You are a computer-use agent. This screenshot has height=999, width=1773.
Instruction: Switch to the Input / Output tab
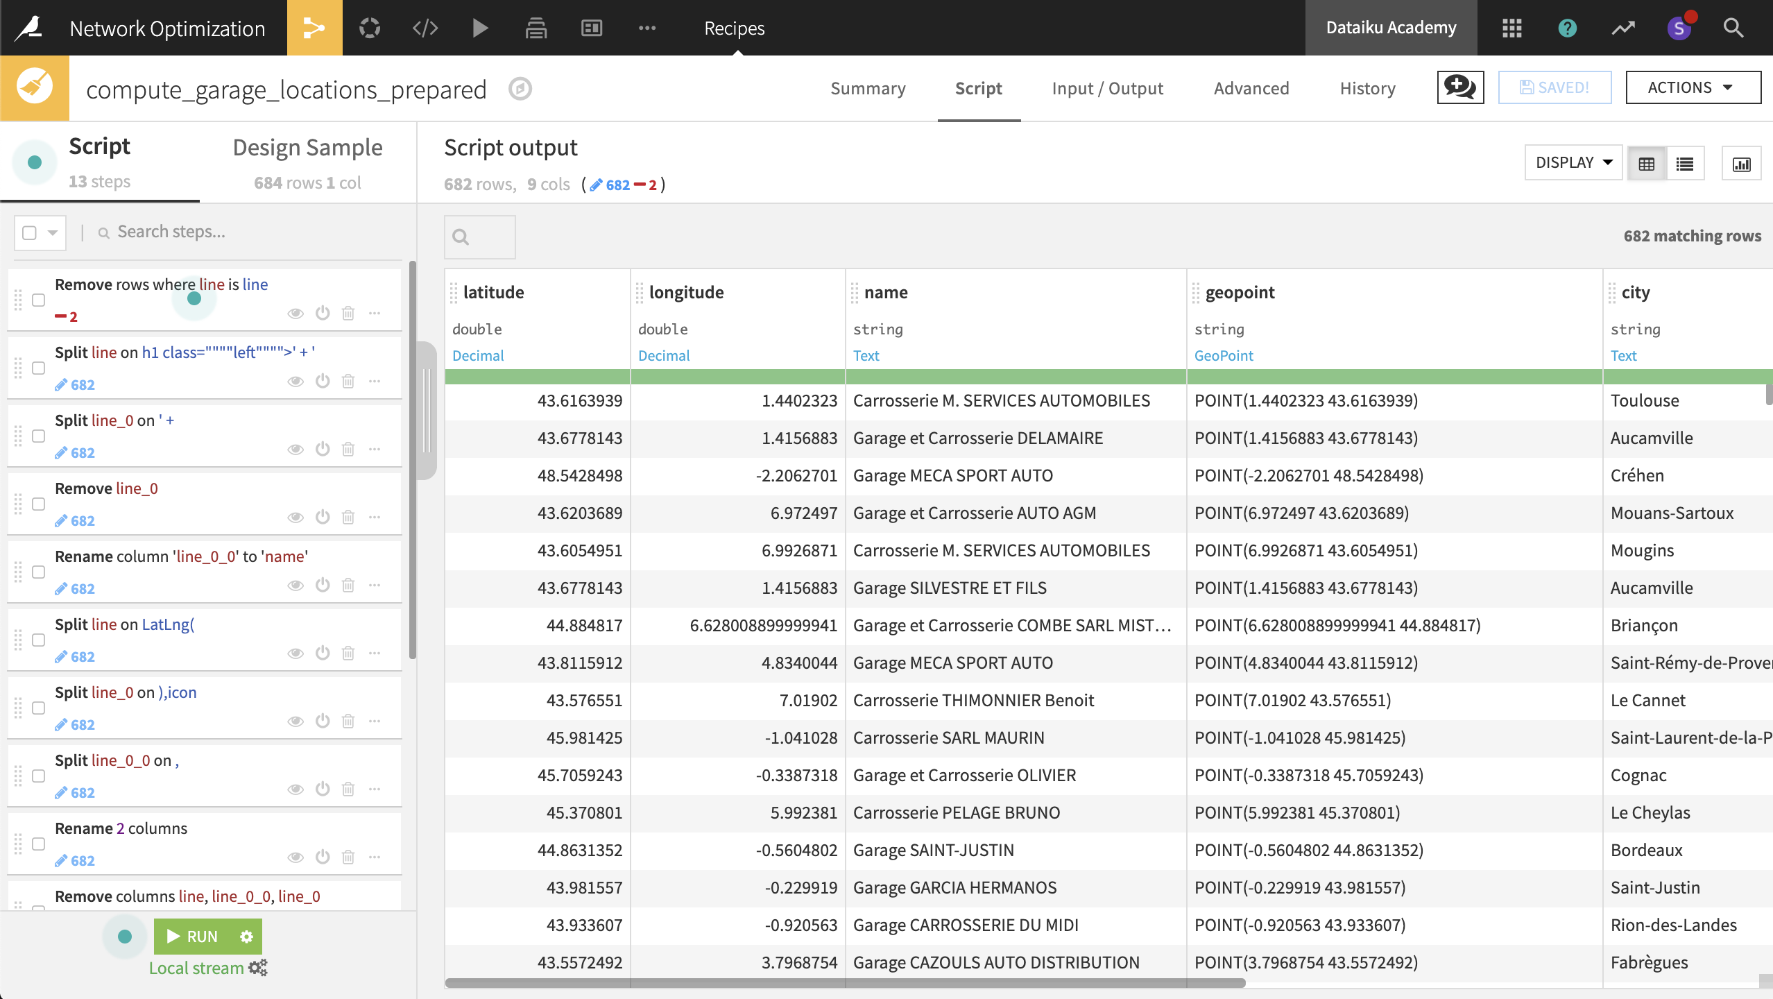pos(1107,88)
